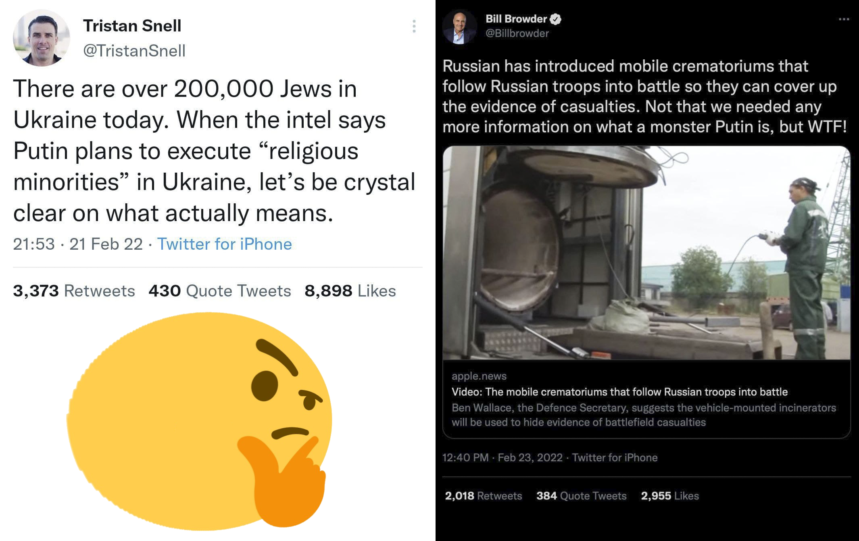View the 384 Quote Tweets on Browder's tweet
Image resolution: width=859 pixels, height=541 pixels.
pyautogui.click(x=581, y=496)
